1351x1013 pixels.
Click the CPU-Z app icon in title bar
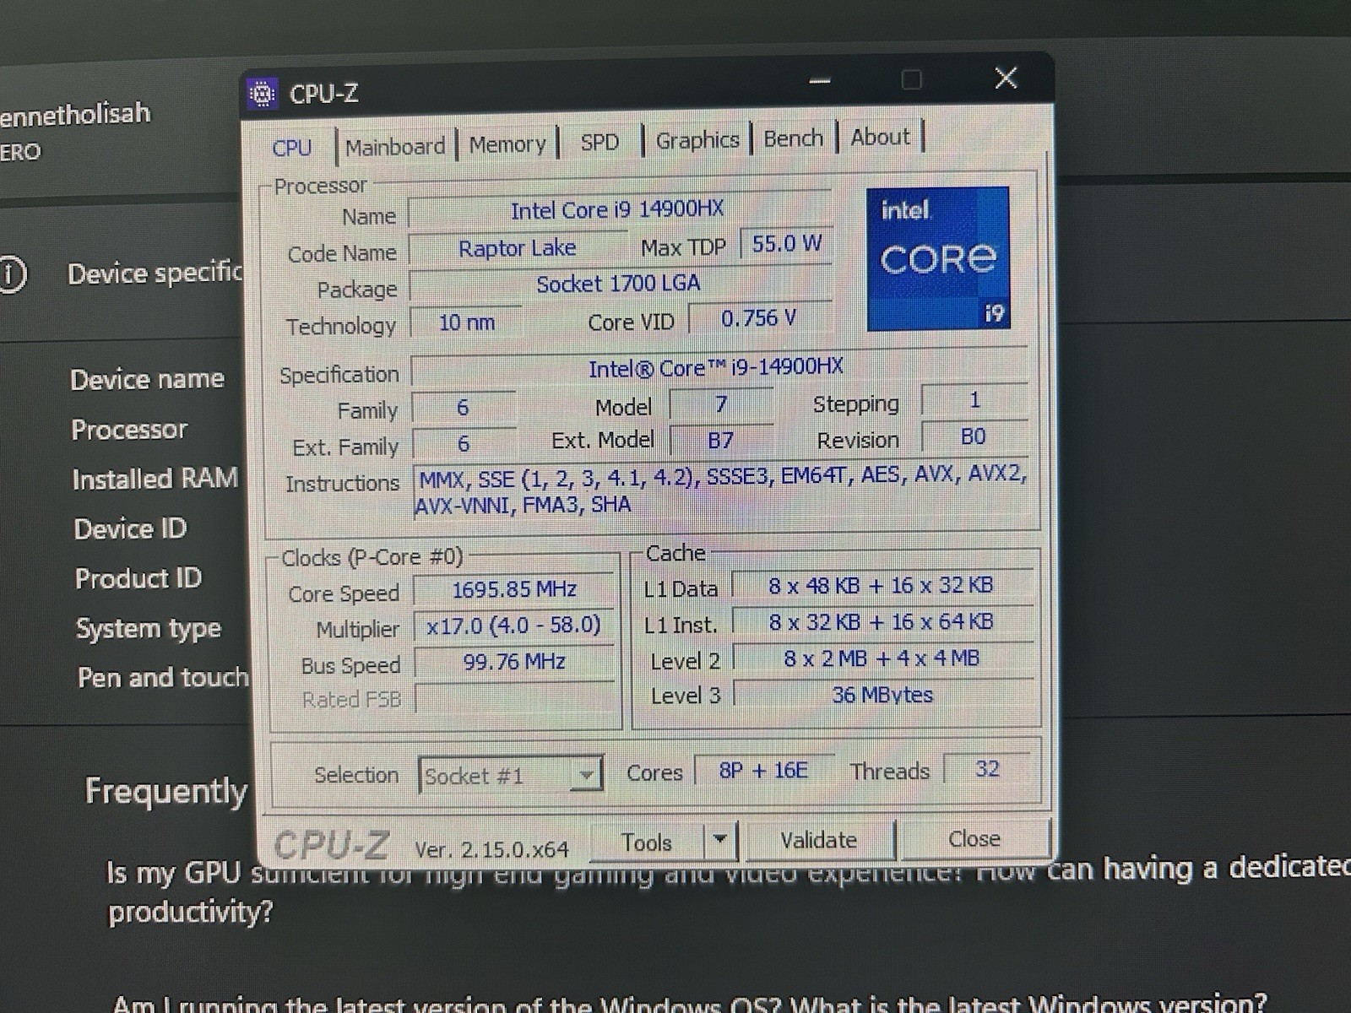[262, 93]
